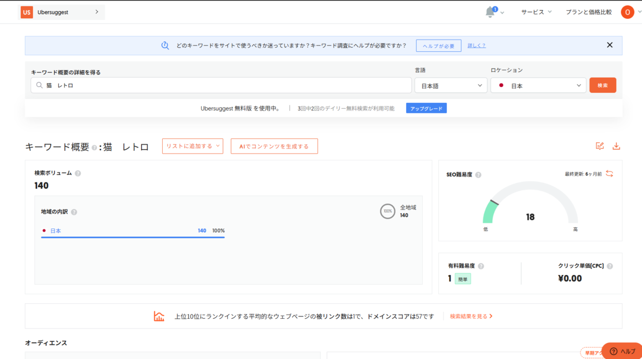Click the orange user avatar
Viewport: 642px width, 359px height.
[628, 12]
